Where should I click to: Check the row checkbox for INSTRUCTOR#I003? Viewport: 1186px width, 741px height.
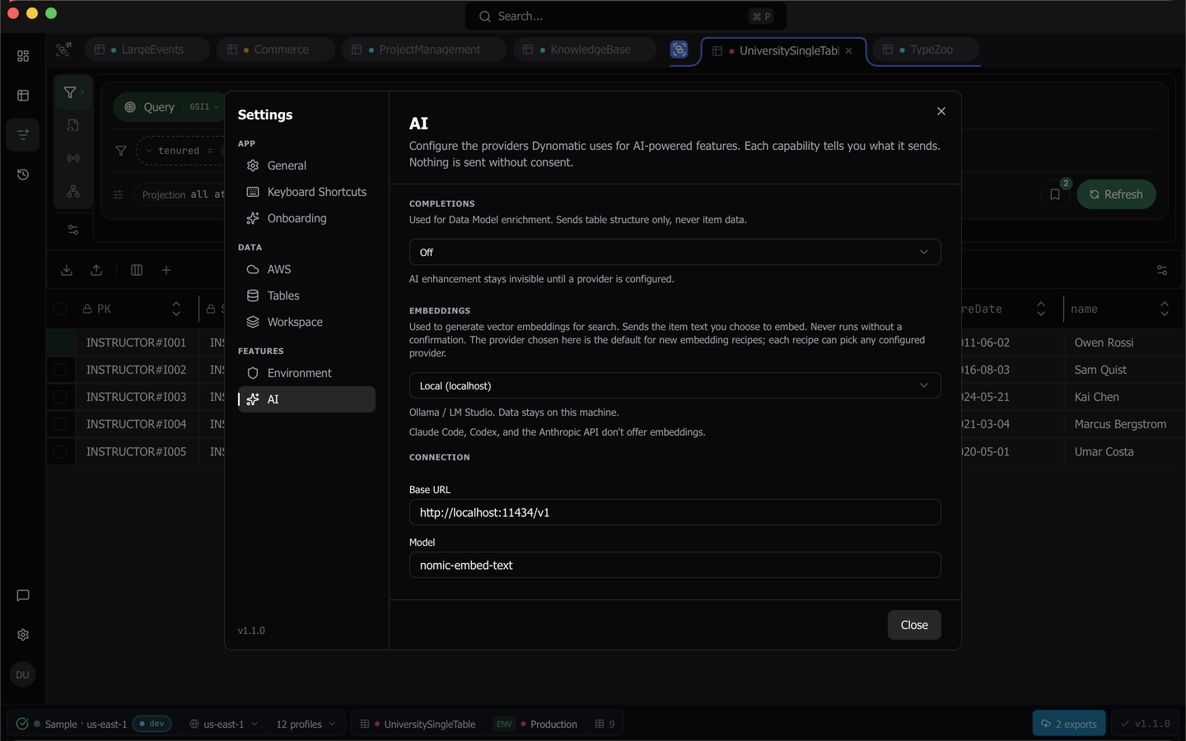coord(60,397)
